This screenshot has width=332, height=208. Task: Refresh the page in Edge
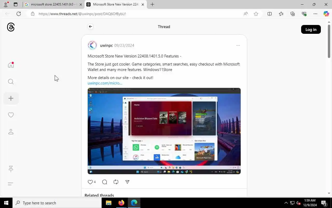(x=19, y=14)
